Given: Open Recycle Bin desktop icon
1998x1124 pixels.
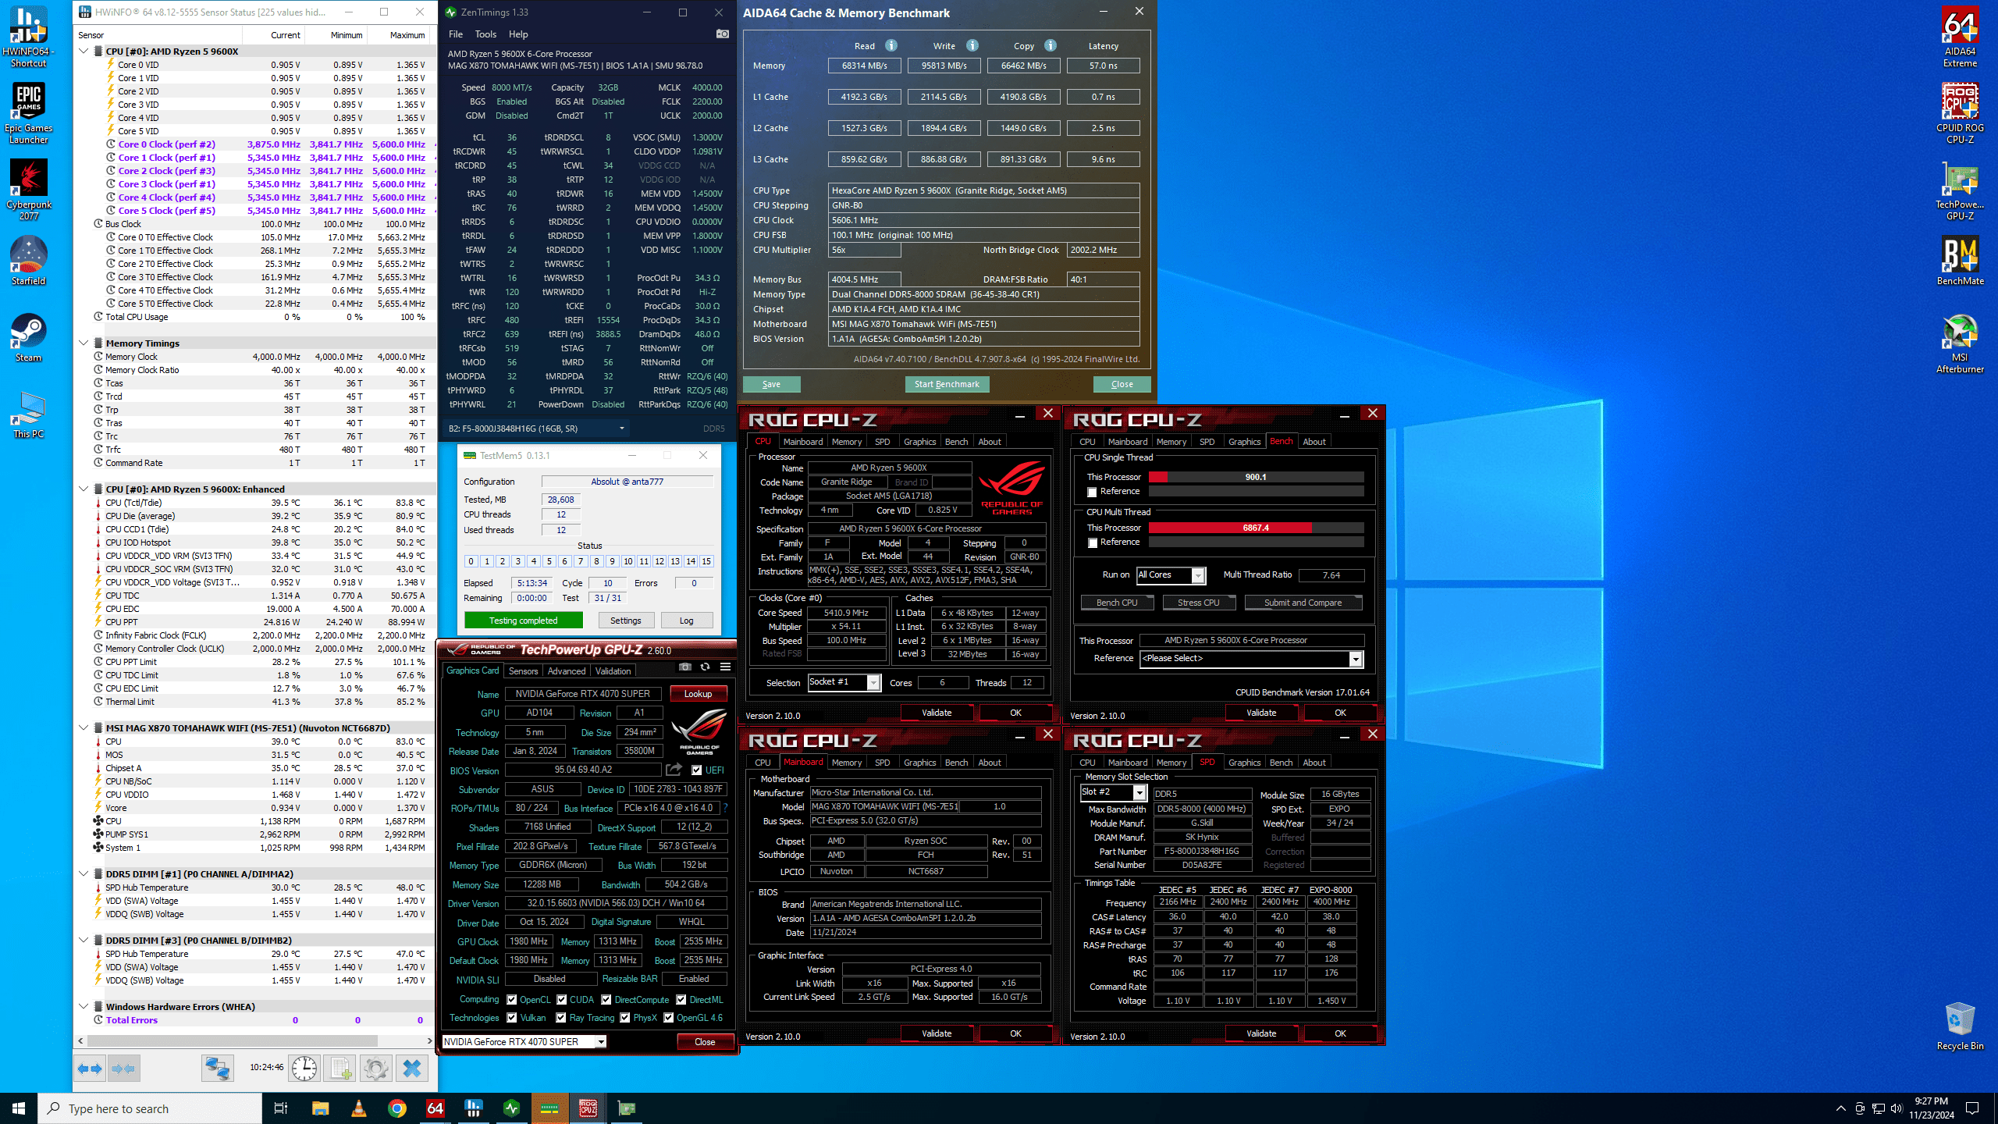Looking at the screenshot, I should click(1960, 1026).
